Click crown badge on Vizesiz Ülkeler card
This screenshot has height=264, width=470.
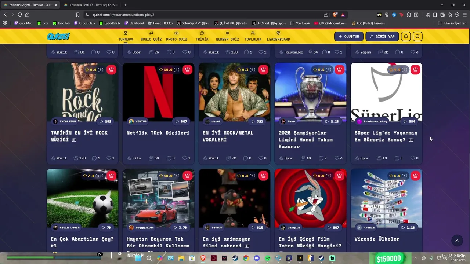[x=415, y=176]
